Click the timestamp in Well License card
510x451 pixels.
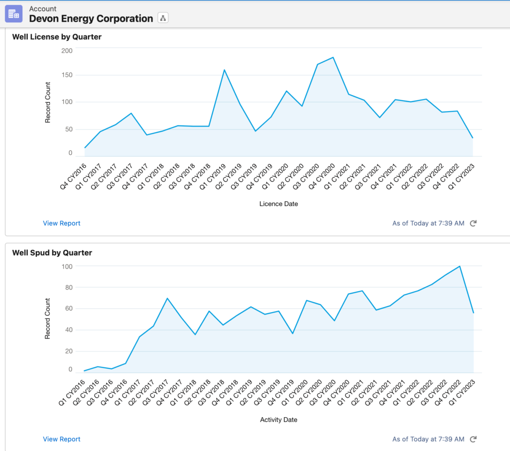coord(428,224)
